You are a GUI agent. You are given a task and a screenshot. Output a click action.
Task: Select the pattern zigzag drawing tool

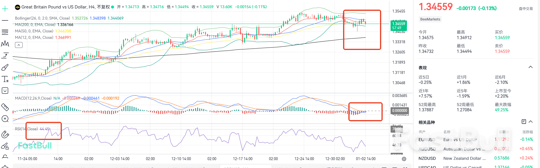[x=5, y=44]
